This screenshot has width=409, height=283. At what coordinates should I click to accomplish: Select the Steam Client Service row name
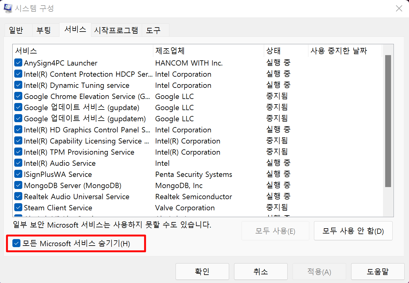point(58,208)
